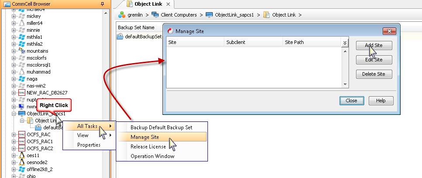The height and width of the screenshot is (178, 422).
Task: Click the penguin icon next to miller64
Action: 22,23
